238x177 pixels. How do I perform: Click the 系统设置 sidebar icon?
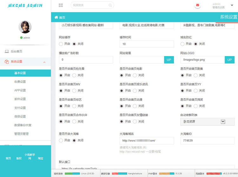pos(7,62)
